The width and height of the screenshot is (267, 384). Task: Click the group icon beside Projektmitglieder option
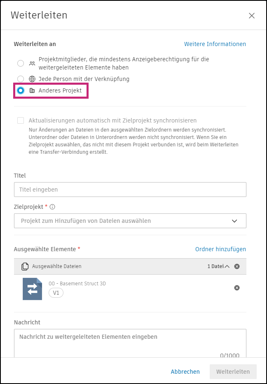coord(32,63)
